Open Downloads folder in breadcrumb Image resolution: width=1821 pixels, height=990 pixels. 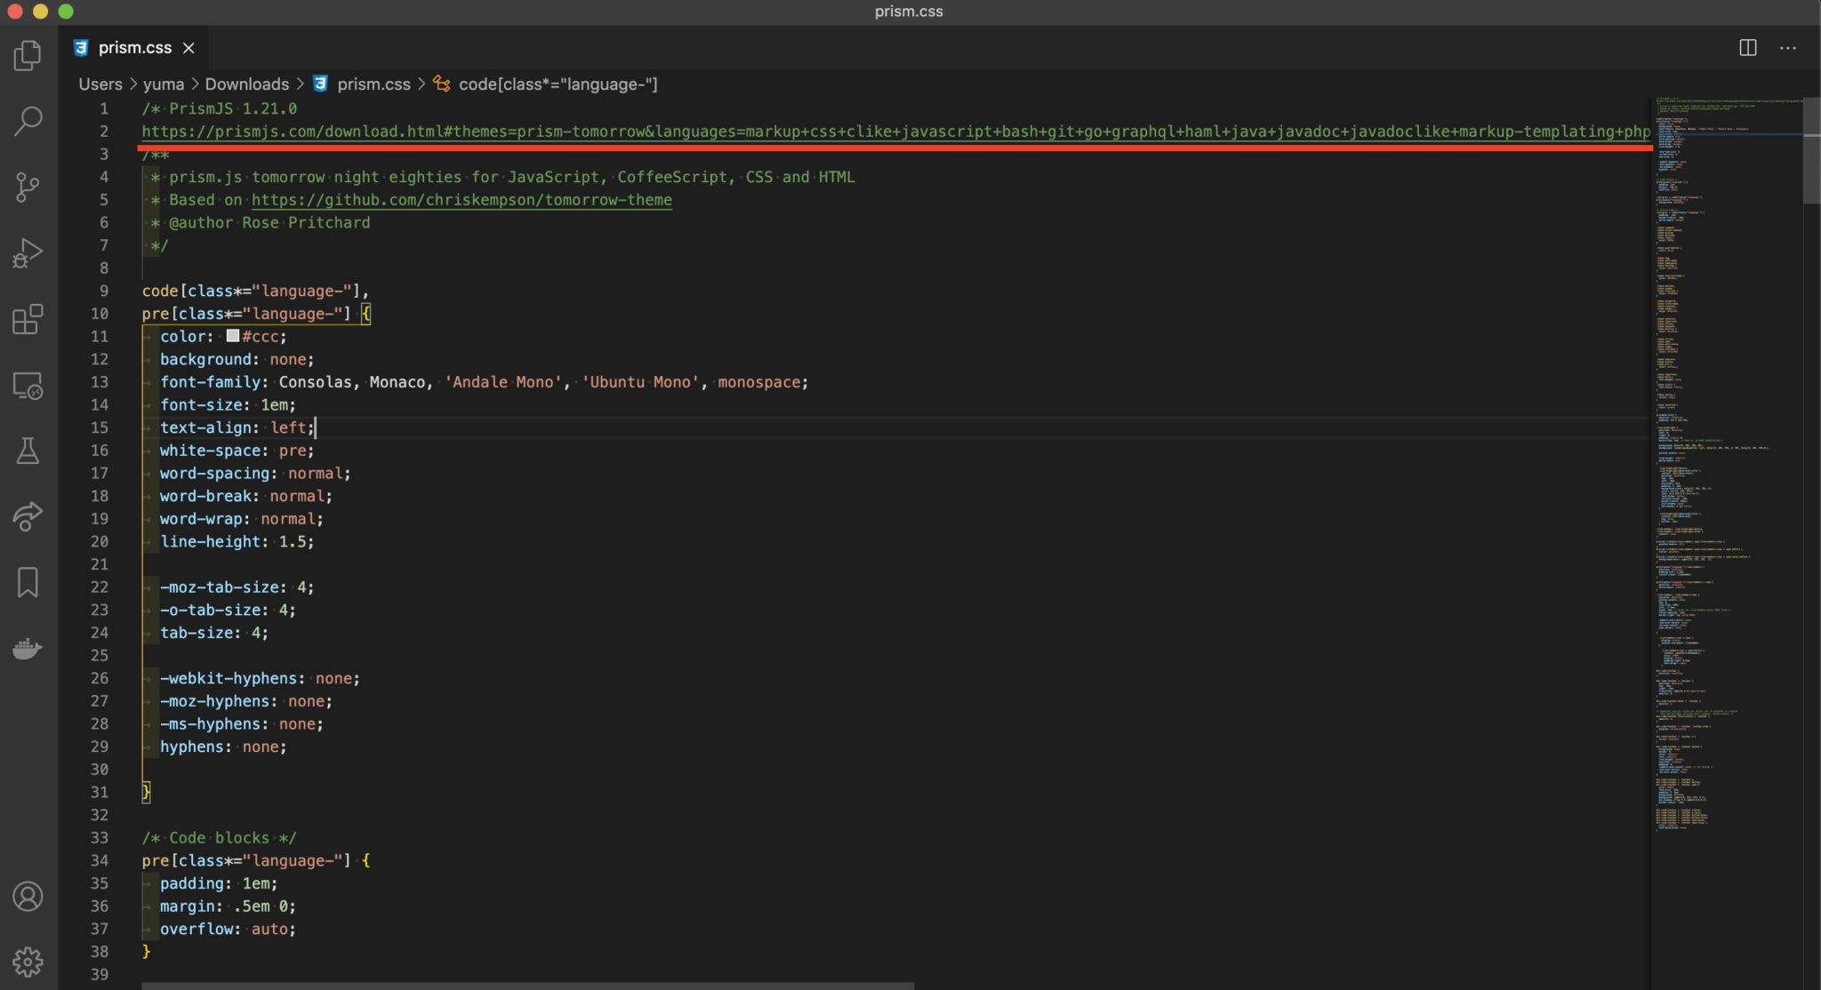point(246,84)
